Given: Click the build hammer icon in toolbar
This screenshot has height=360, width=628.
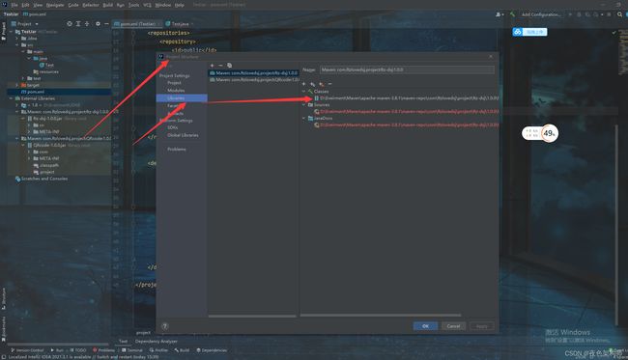Looking at the screenshot, I should [x=512, y=14].
